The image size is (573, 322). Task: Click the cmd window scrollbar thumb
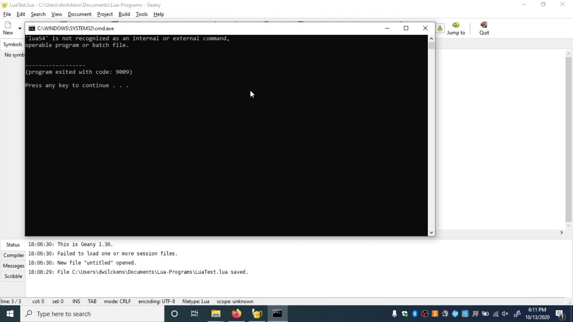[x=432, y=46]
